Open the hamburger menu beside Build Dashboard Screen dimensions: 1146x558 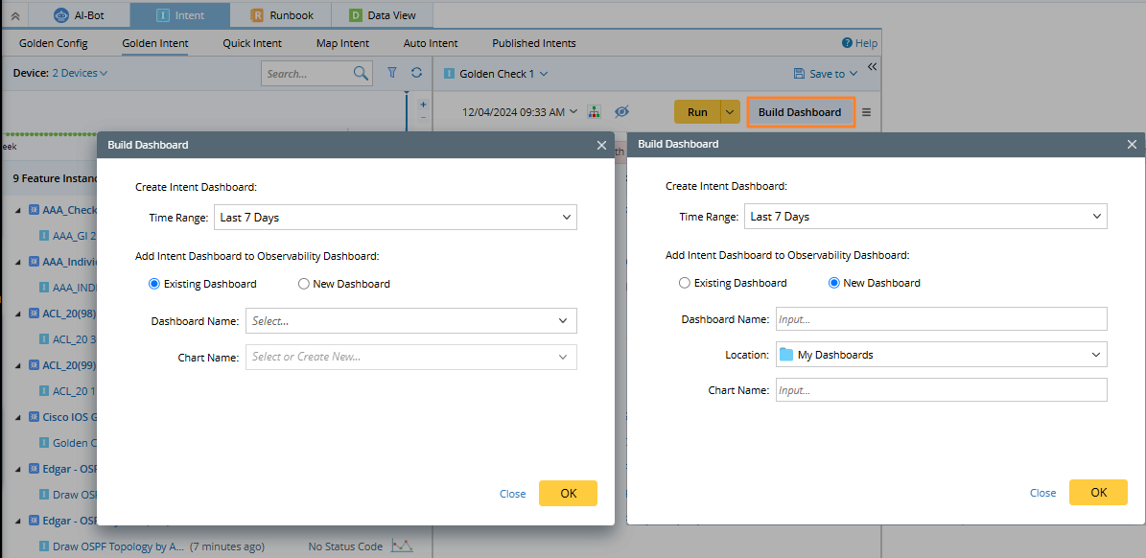coord(867,112)
